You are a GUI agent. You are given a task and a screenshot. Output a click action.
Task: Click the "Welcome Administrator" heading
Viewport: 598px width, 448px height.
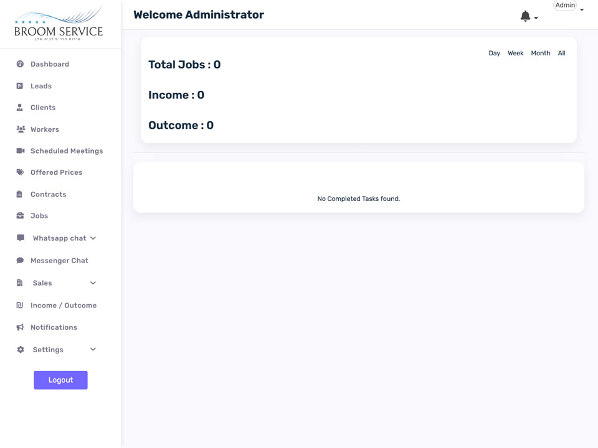click(199, 15)
